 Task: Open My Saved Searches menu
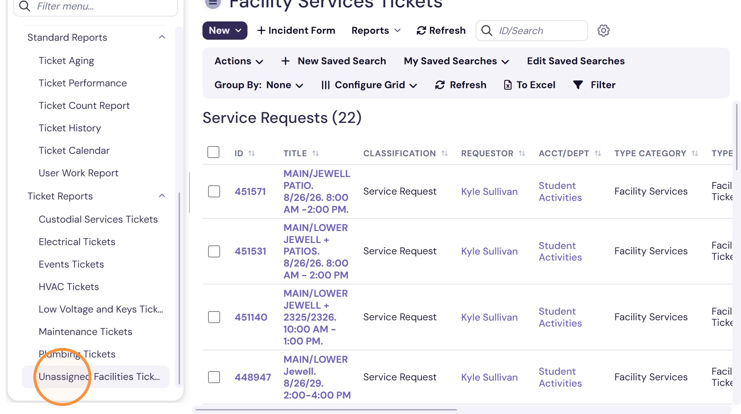(x=457, y=61)
